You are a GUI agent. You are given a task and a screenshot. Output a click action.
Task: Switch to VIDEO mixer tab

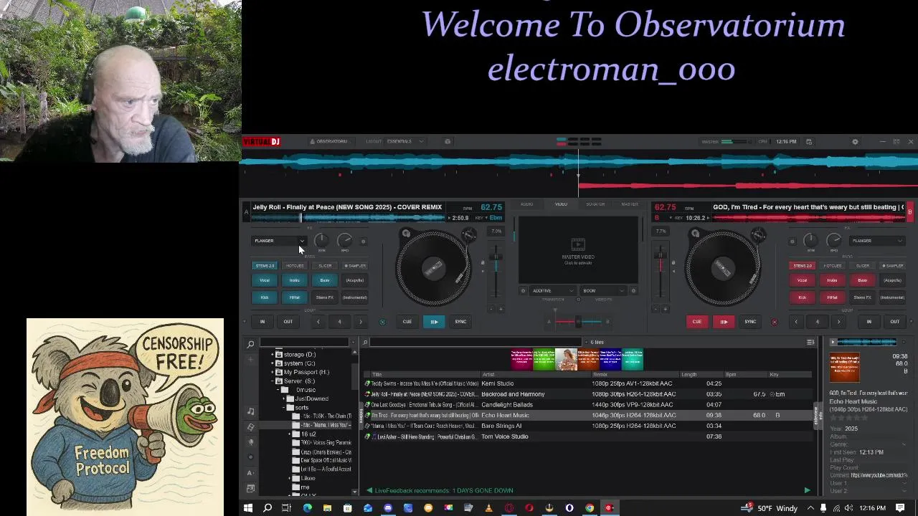[x=561, y=204]
